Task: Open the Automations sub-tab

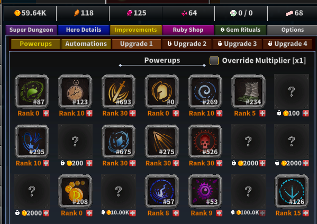Action: coord(86,44)
